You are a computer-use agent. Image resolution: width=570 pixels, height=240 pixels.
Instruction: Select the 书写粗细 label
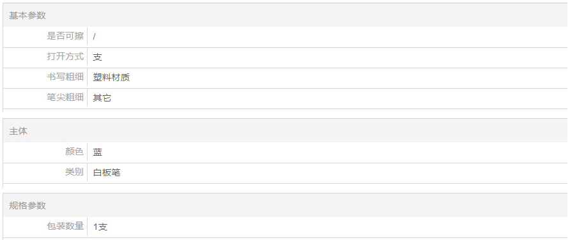(x=65, y=77)
